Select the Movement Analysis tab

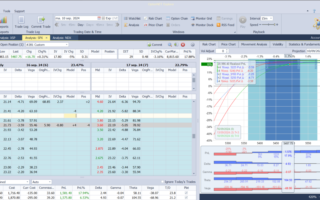(x=254, y=44)
